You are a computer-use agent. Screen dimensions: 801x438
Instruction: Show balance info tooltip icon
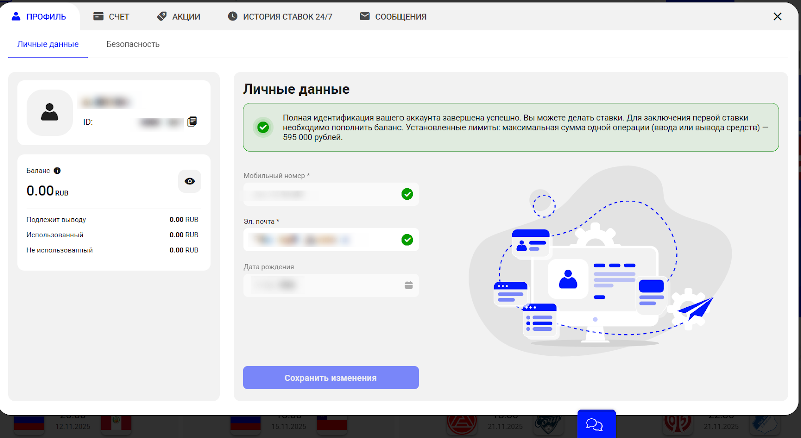[57, 171]
